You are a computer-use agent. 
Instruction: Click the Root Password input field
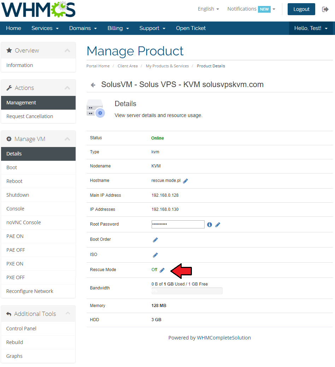point(178,224)
